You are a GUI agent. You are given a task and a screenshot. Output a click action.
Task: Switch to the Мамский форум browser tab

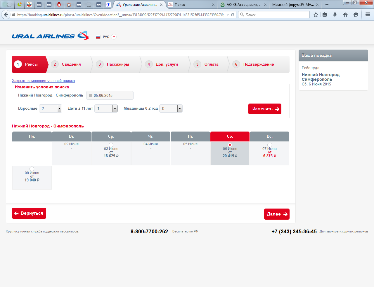point(293,5)
